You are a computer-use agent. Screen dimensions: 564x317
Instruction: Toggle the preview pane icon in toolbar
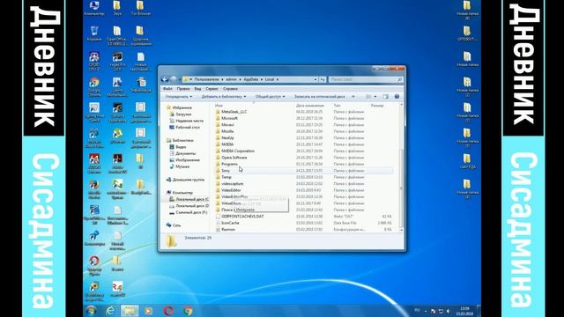pos(386,97)
